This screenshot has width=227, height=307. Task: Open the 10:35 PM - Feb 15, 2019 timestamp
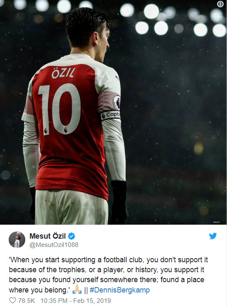[76, 300]
